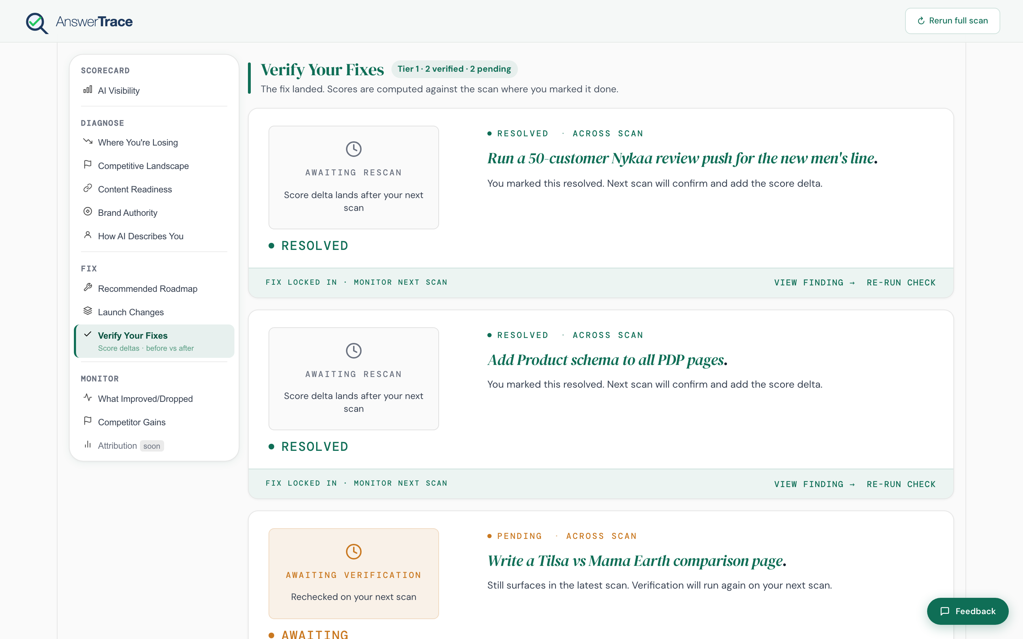Click View Finding for the Nykaa review fix

click(814, 283)
